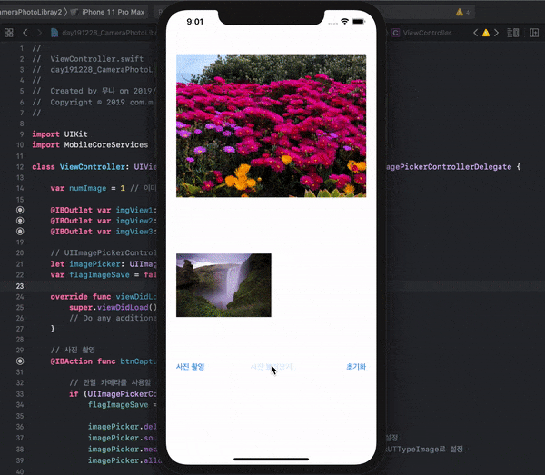Open the day191228_CameraPhotoLibrary file icon in jump bar
The height and width of the screenshot is (475, 545).
54,33
